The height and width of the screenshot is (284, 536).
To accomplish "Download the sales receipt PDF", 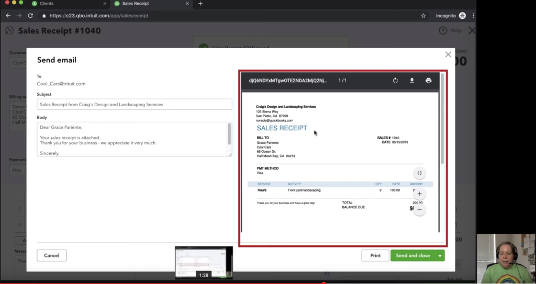I will pos(412,81).
